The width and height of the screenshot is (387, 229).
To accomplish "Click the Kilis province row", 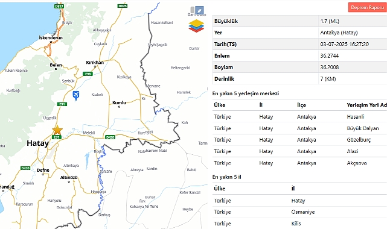I will 299,224.
